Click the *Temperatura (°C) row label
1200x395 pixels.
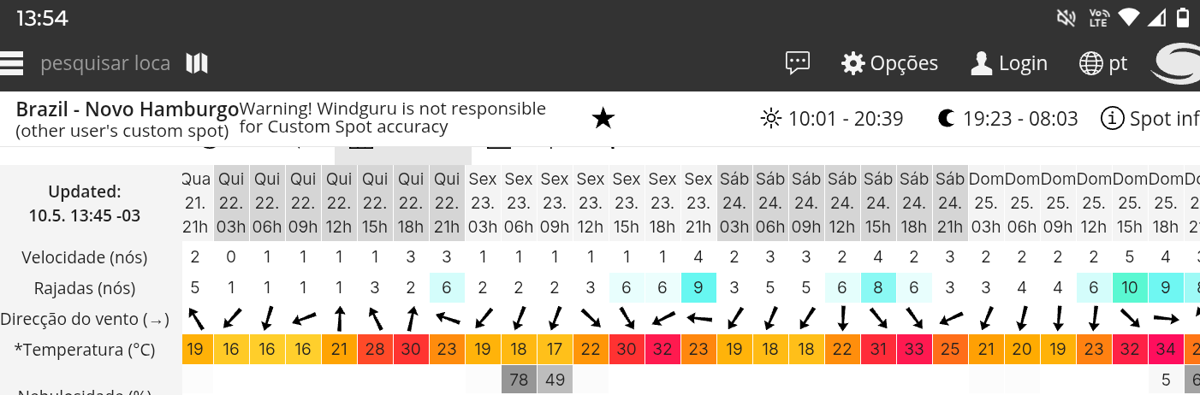point(84,350)
